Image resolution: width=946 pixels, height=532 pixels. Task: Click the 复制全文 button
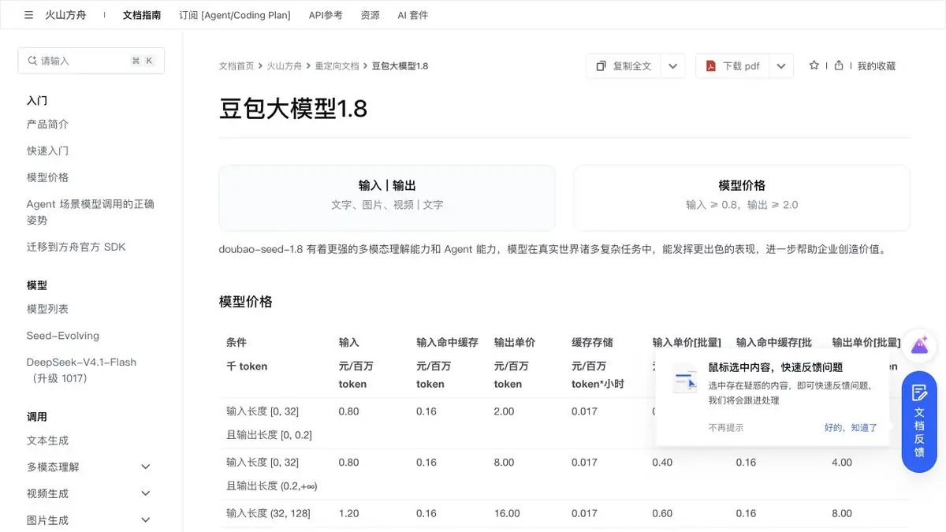(624, 66)
